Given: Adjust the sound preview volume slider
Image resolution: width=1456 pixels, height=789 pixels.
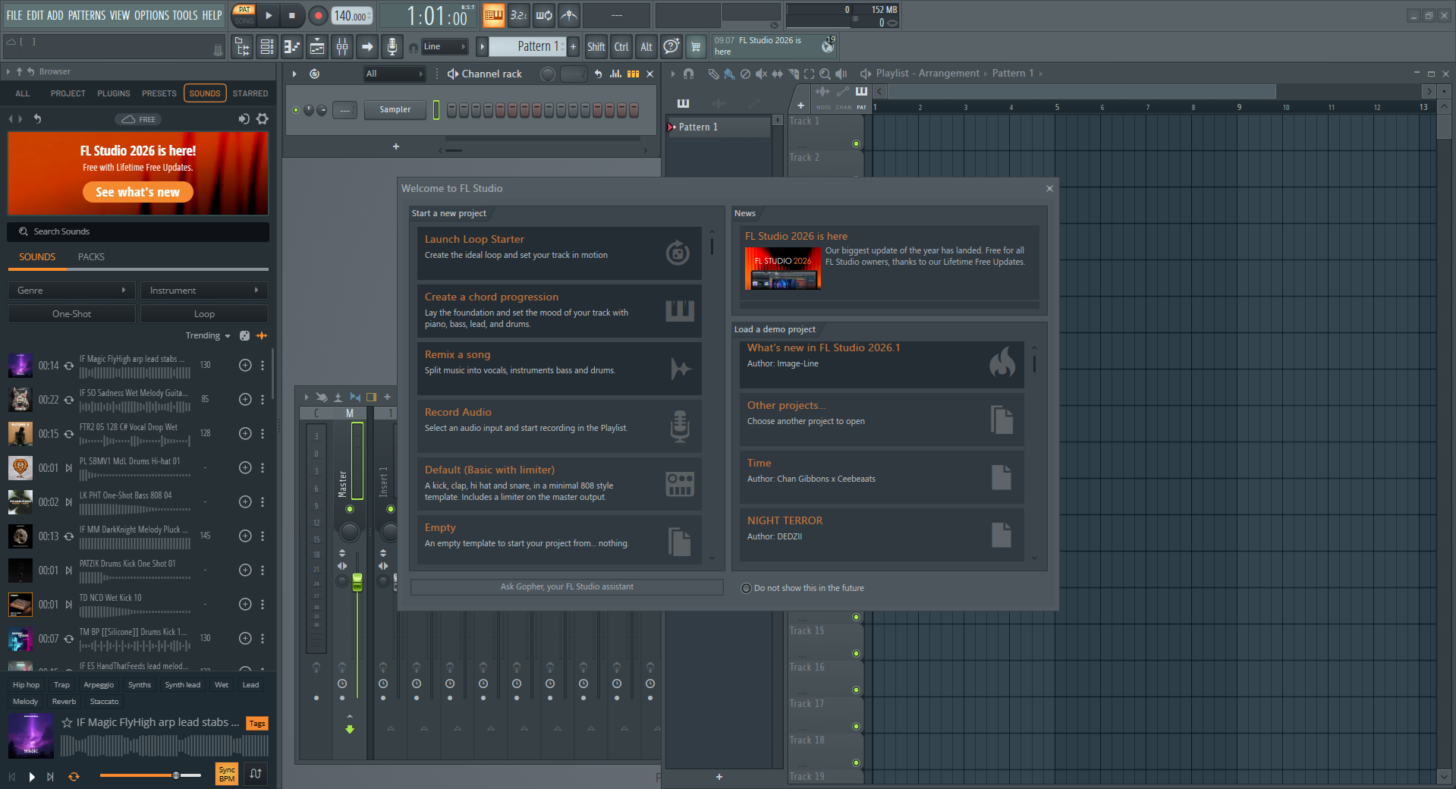Looking at the screenshot, I should tap(150, 775).
